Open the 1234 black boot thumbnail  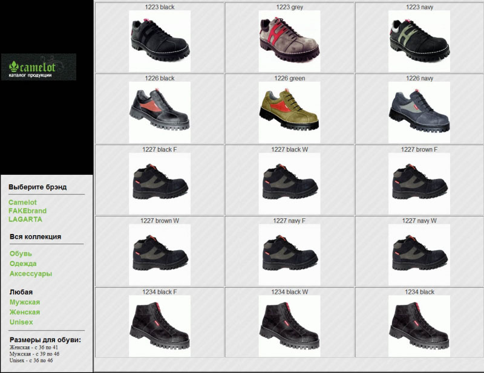tap(419, 326)
